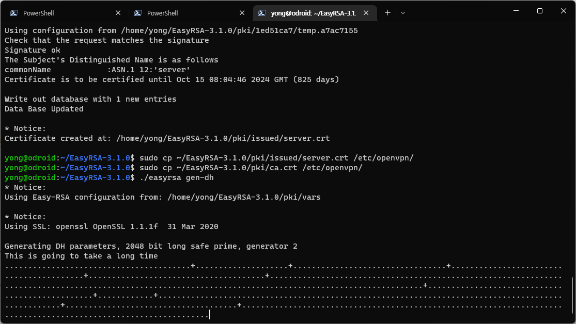The height and width of the screenshot is (324, 576).
Task: Click the ./easyrsa gen-dh command text
Action: tap(177, 177)
